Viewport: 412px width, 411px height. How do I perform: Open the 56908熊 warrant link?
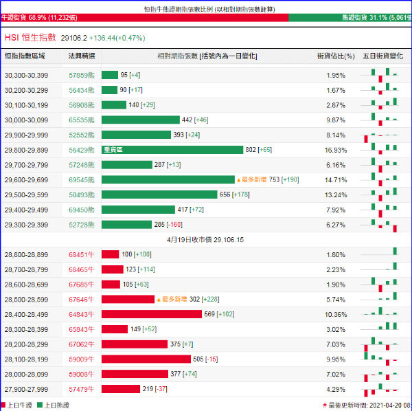[82, 105]
